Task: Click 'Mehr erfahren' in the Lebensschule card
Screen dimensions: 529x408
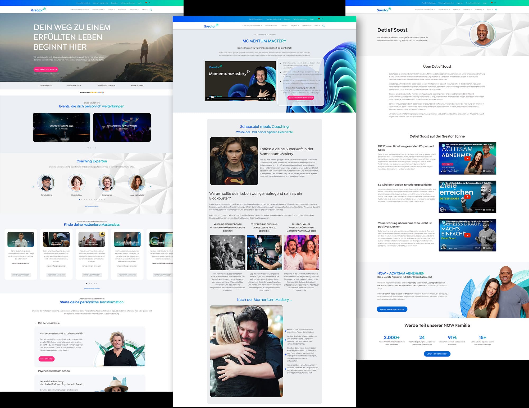Action: [47, 359]
